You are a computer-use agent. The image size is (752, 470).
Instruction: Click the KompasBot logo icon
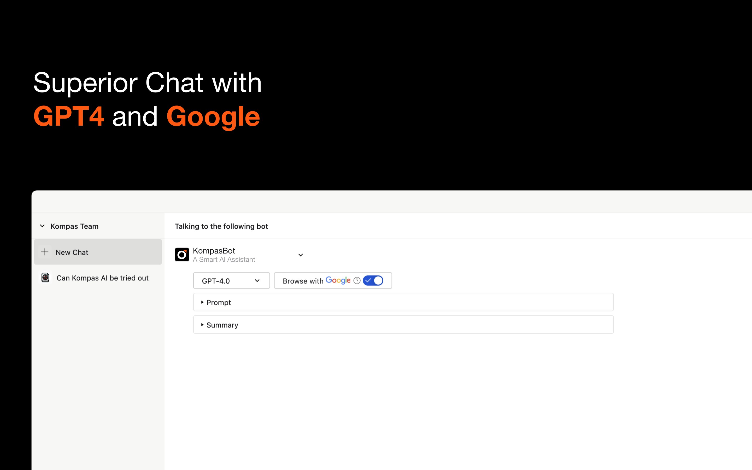(x=182, y=255)
